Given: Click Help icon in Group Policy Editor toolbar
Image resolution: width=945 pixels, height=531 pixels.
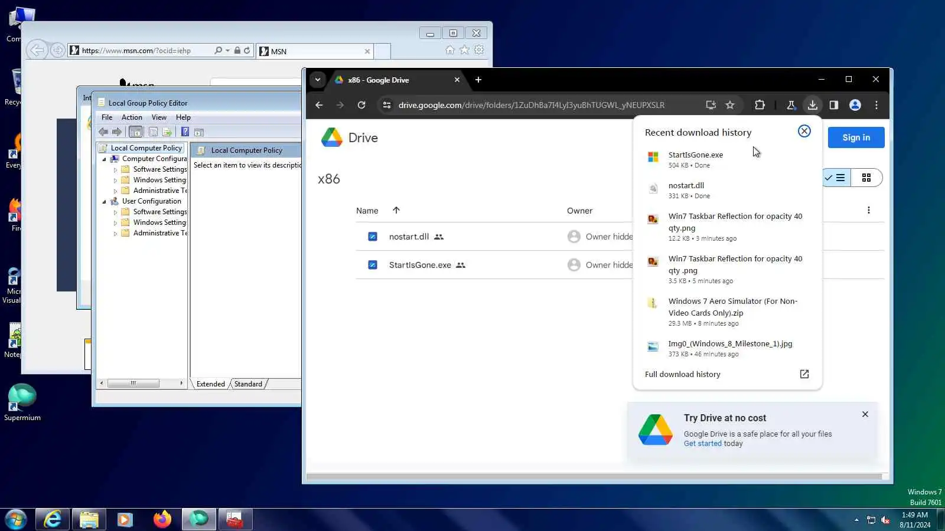Looking at the screenshot, I should 185,132.
